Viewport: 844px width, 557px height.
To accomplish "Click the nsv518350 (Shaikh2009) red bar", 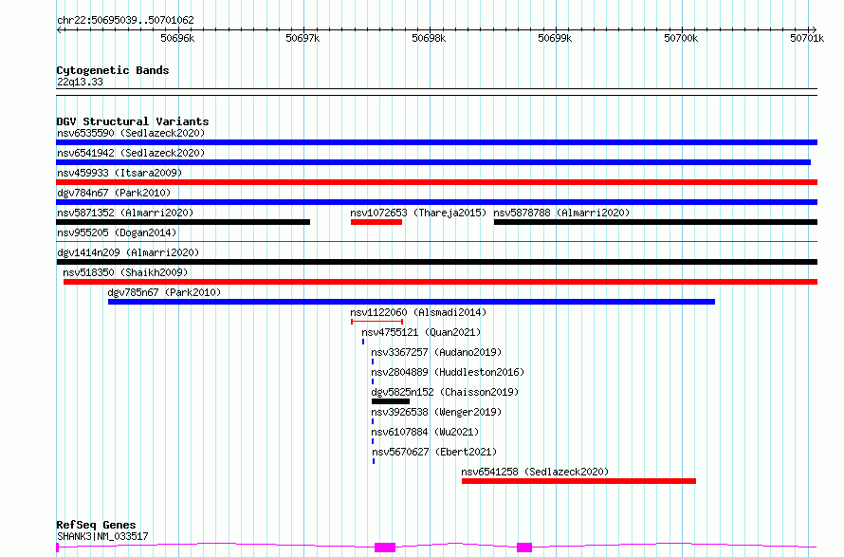I will pos(440,282).
